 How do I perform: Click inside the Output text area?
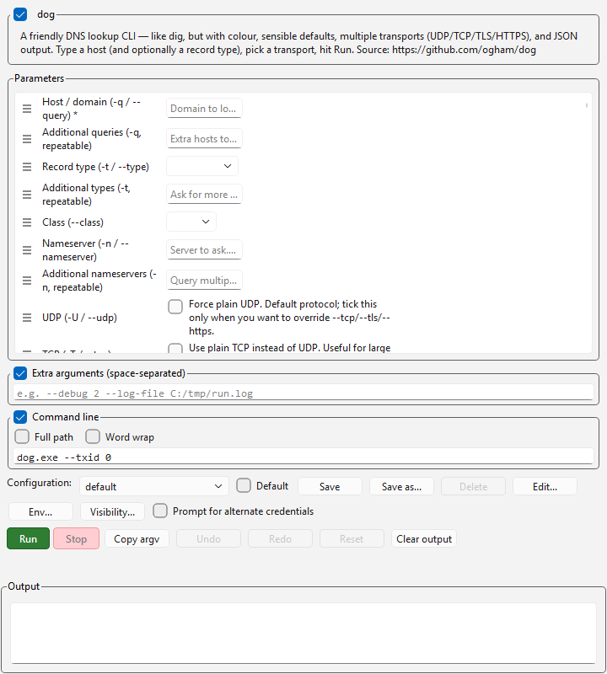303,633
